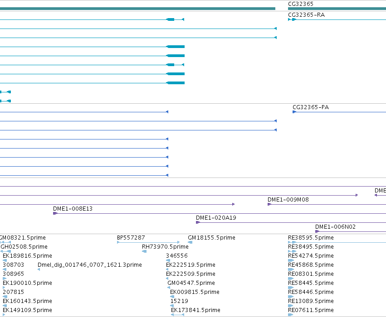Screen dimensions: 386x317
Task: Select the DME1-008E13 clone label
Action: click(x=73, y=209)
